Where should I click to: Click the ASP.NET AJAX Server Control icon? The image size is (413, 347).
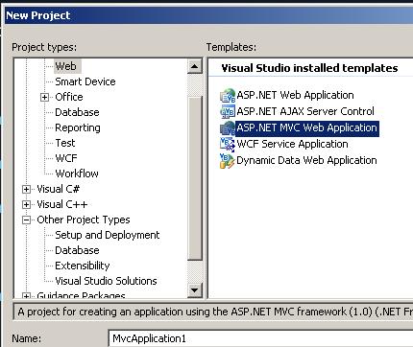pos(228,111)
